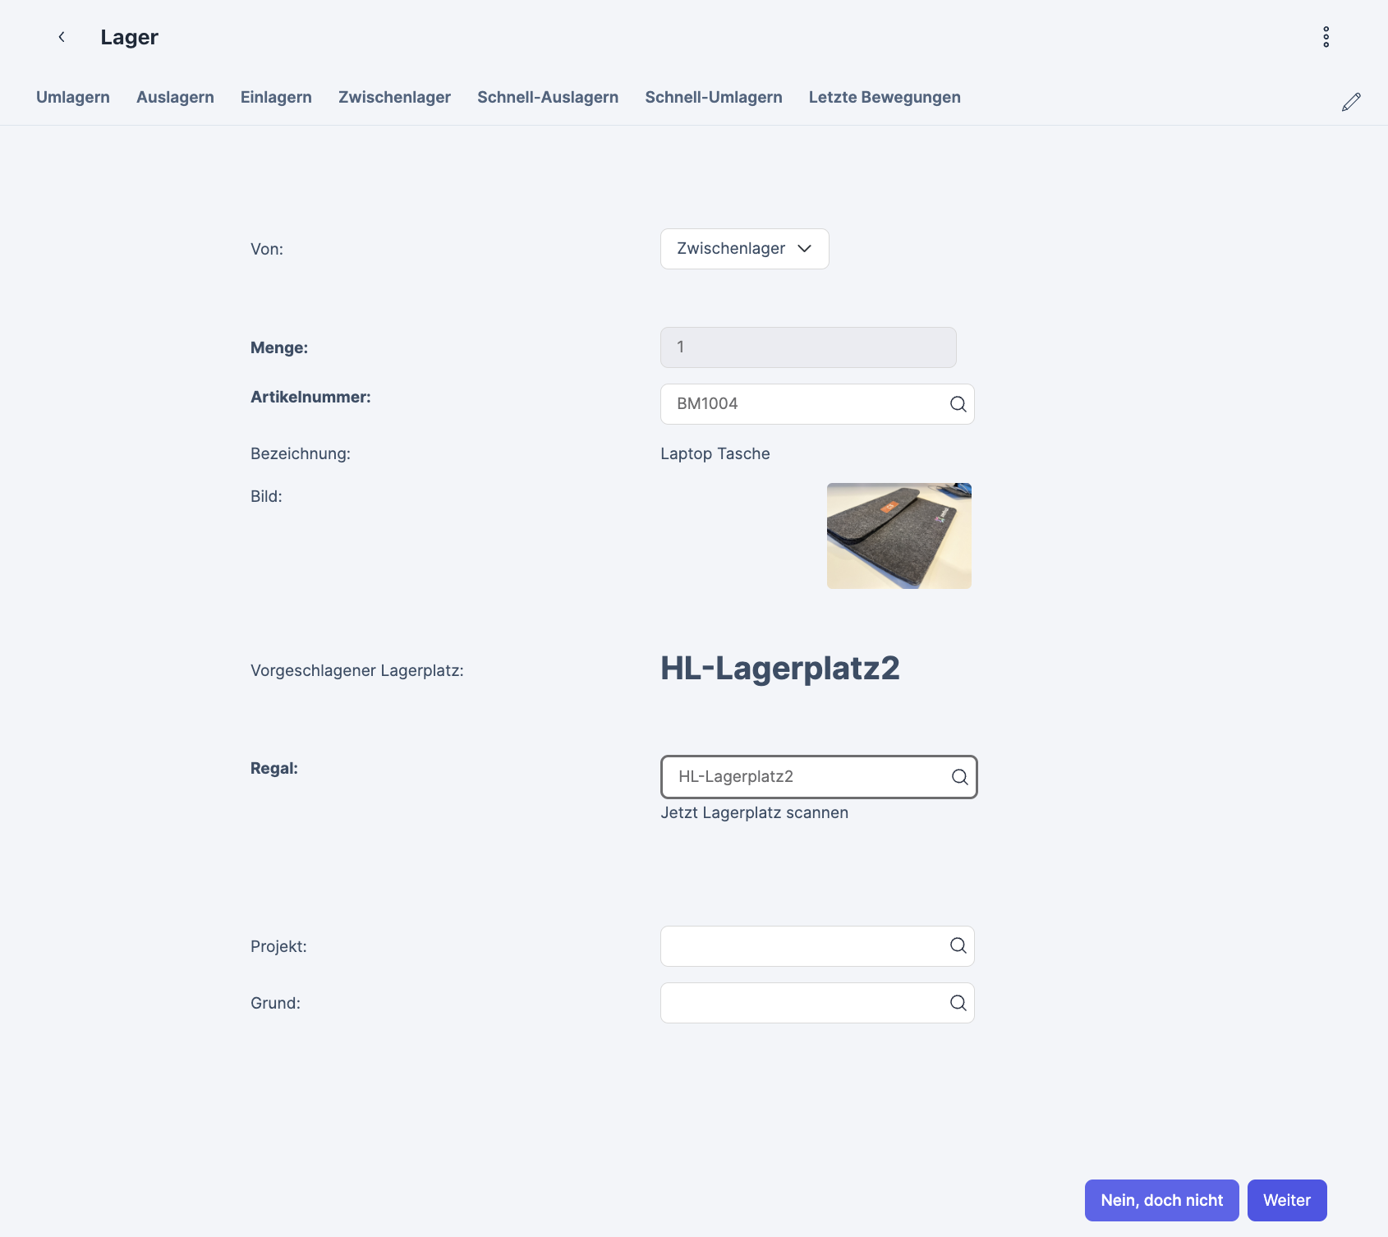Screen dimensions: 1388x1237
Task: Open the three-dot options menu
Action: (x=1326, y=37)
